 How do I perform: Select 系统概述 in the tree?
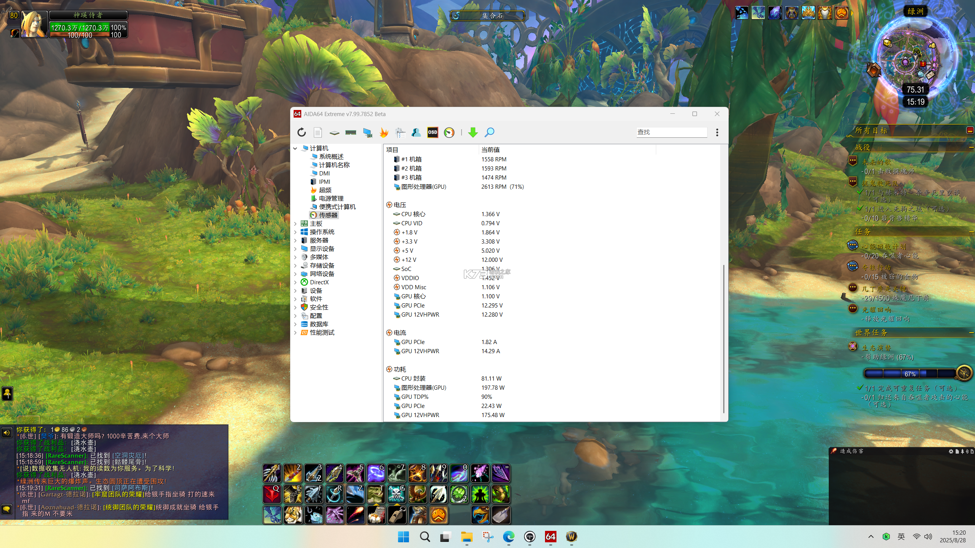coord(331,157)
